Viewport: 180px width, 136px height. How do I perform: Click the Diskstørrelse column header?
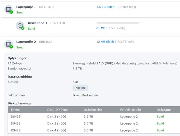click(x=93, y=110)
